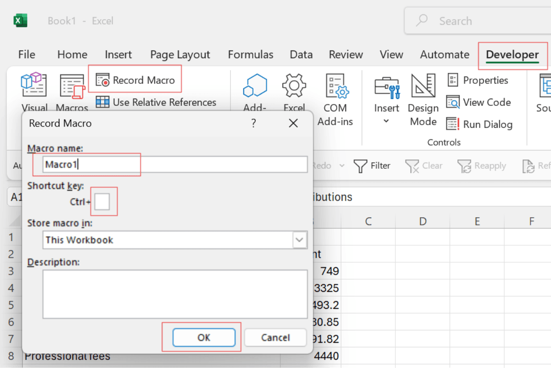Viewport: 551px width, 368px height.
Task: Select column F header
Action: [x=531, y=222]
